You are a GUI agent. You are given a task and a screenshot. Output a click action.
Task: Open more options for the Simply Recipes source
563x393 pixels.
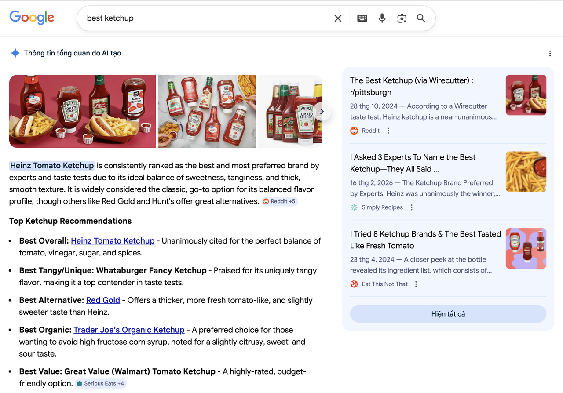point(412,207)
